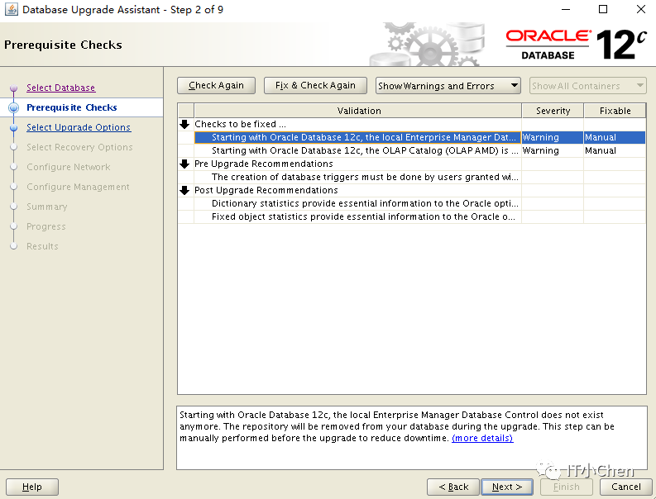Click the Select Database step bullet icon
Image resolution: width=656 pixels, height=499 pixels.
coord(14,88)
